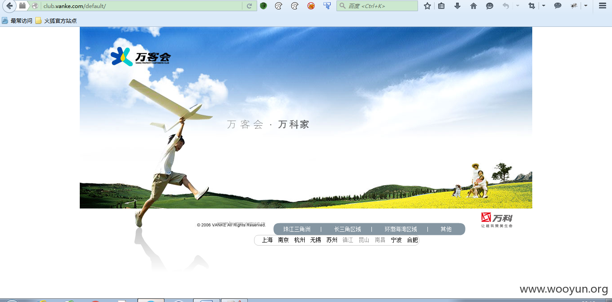
Task: Open the downloads arrow icon
Action: (x=457, y=6)
